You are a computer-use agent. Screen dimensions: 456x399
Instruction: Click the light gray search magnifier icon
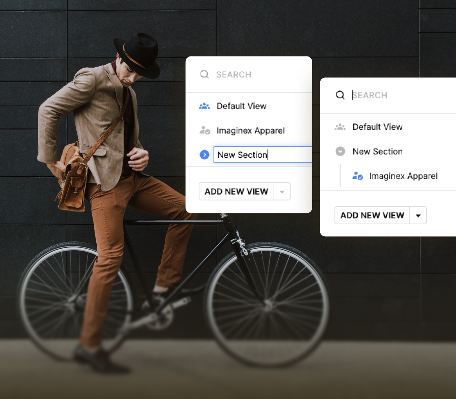pyautogui.click(x=204, y=74)
